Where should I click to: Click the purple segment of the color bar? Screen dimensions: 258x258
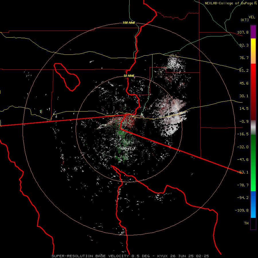point(253,32)
